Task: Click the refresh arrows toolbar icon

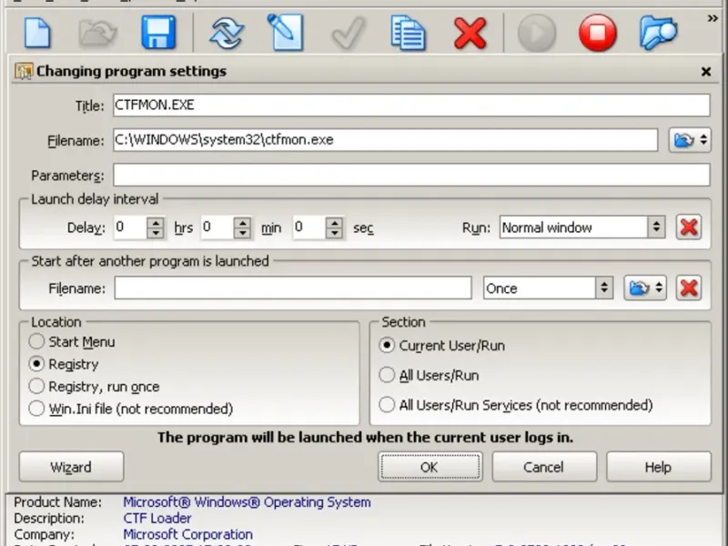Action: pyautogui.click(x=226, y=33)
